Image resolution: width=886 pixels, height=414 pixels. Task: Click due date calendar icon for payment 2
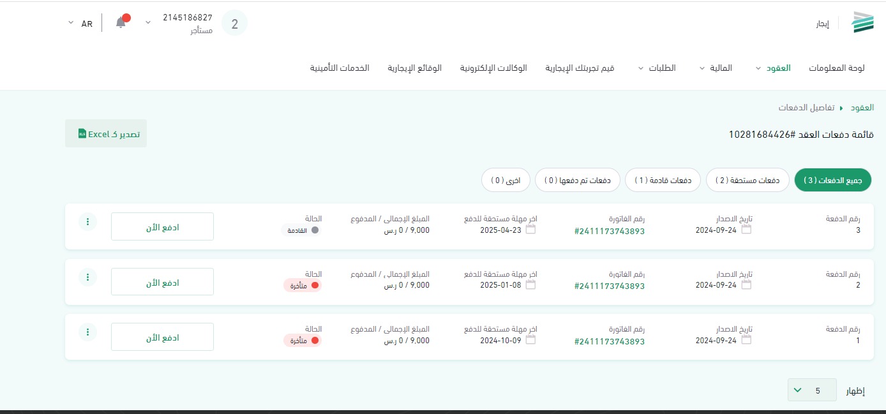[530, 285]
